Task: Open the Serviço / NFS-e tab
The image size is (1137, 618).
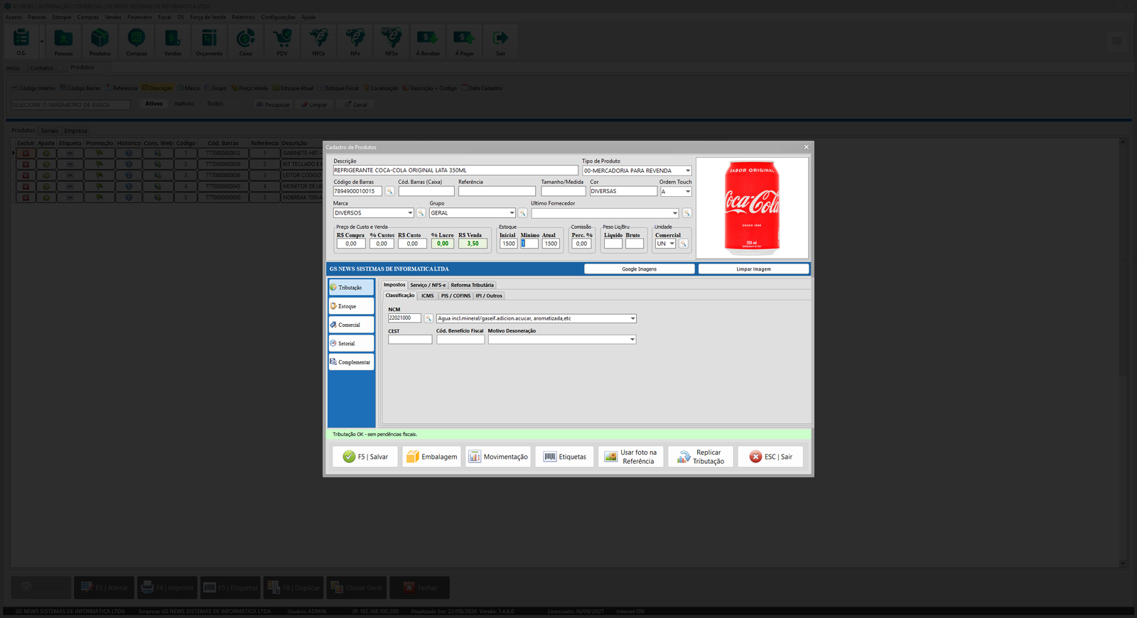Action: [x=428, y=286]
